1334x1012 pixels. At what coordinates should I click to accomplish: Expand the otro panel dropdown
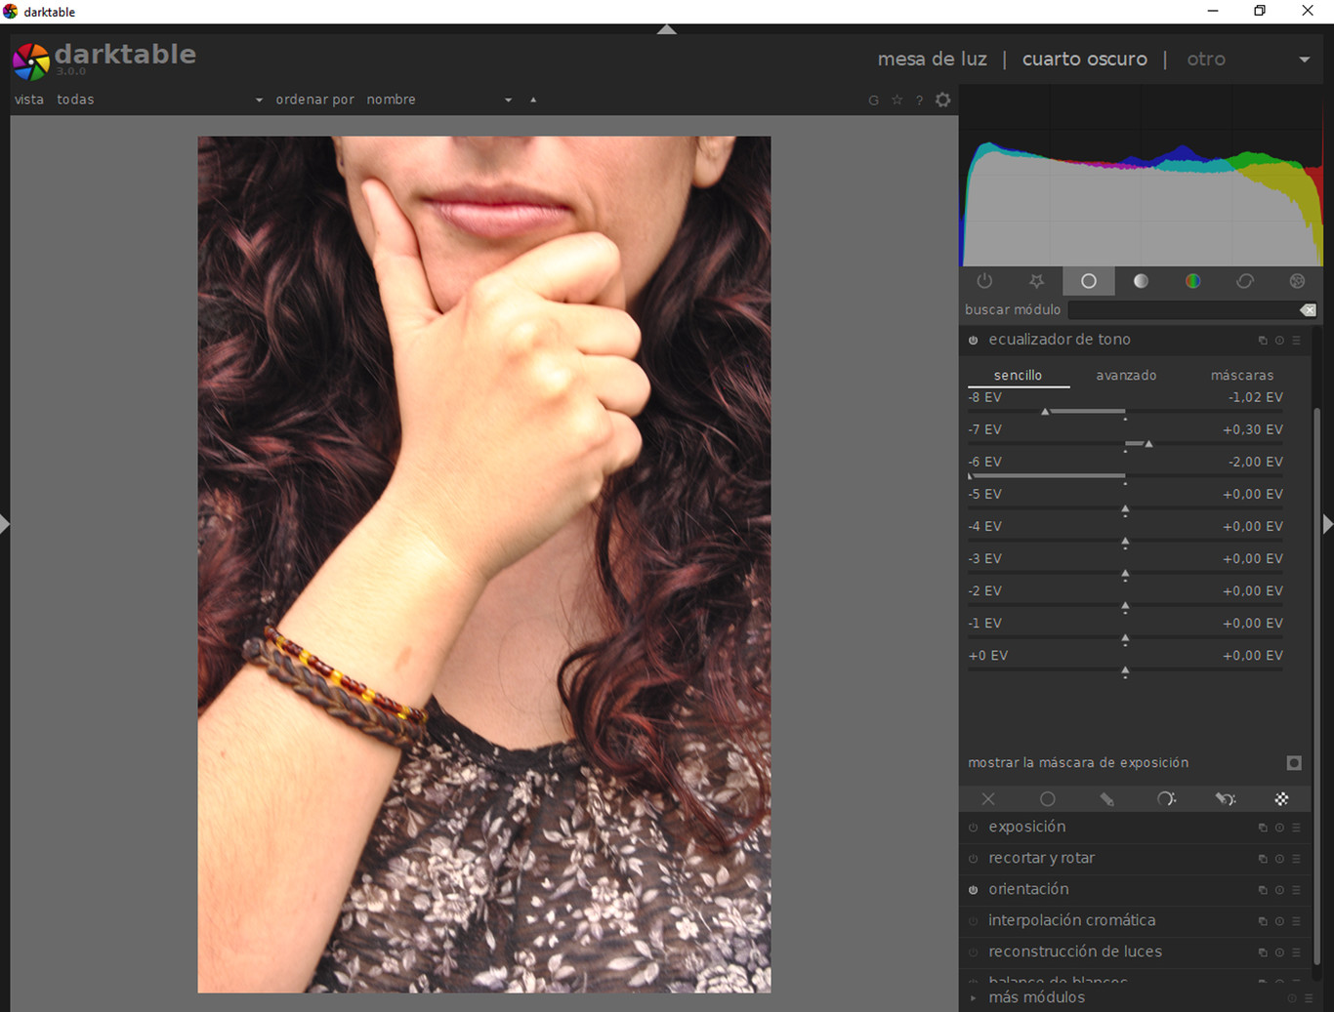[1305, 59]
